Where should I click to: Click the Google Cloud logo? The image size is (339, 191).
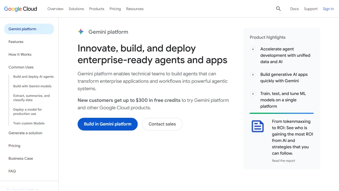[21, 9]
